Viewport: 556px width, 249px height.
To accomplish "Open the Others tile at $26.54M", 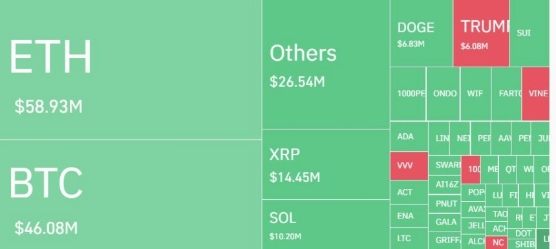I will click(x=326, y=64).
